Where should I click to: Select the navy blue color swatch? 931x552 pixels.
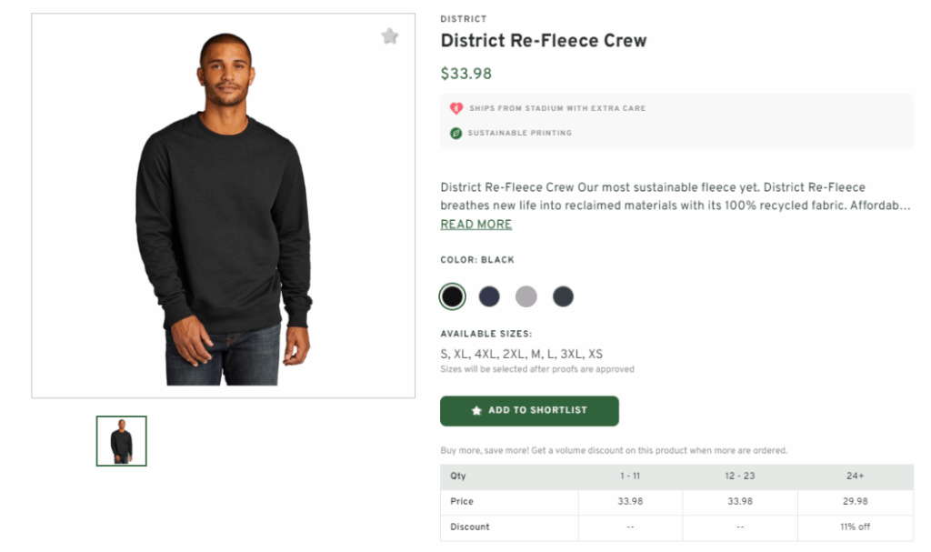pos(489,296)
